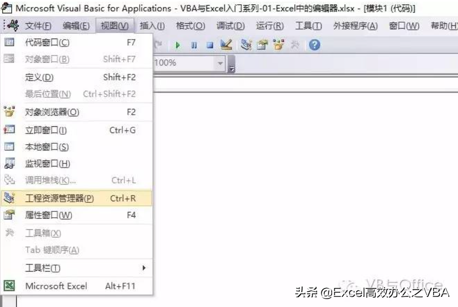Select 属性窗口(W) menu entry
The width and height of the screenshot is (458, 307).
coord(77,216)
